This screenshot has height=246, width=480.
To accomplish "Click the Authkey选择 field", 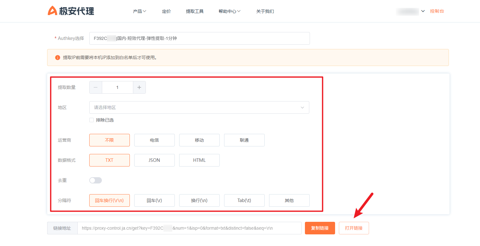I will pyautogui.click(x=199, y=38).
